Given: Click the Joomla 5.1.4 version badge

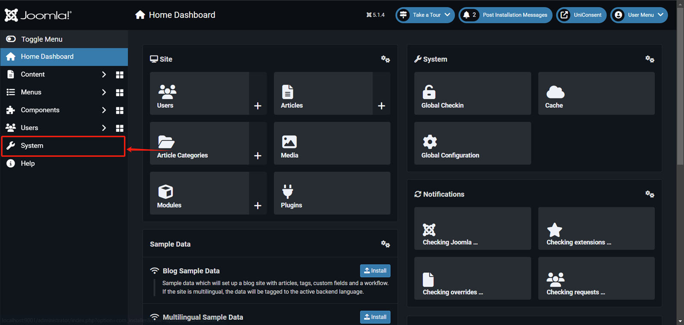Looking at the screenshot, I should click(x=375, y=15).
